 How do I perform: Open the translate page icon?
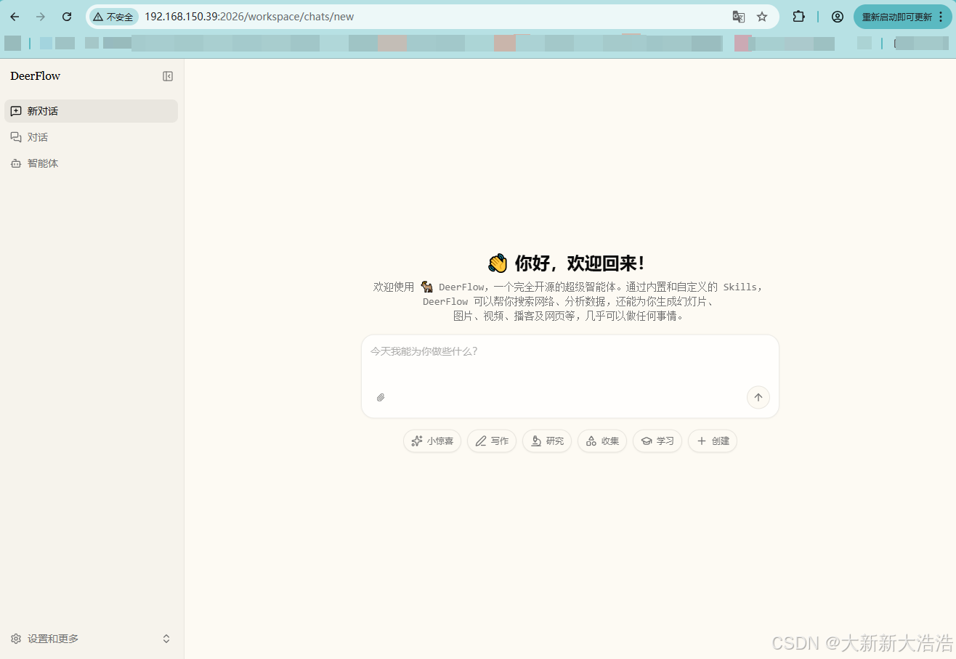738,17
